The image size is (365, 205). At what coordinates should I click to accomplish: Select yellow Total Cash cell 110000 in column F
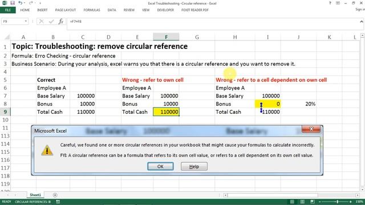point(166,112)
